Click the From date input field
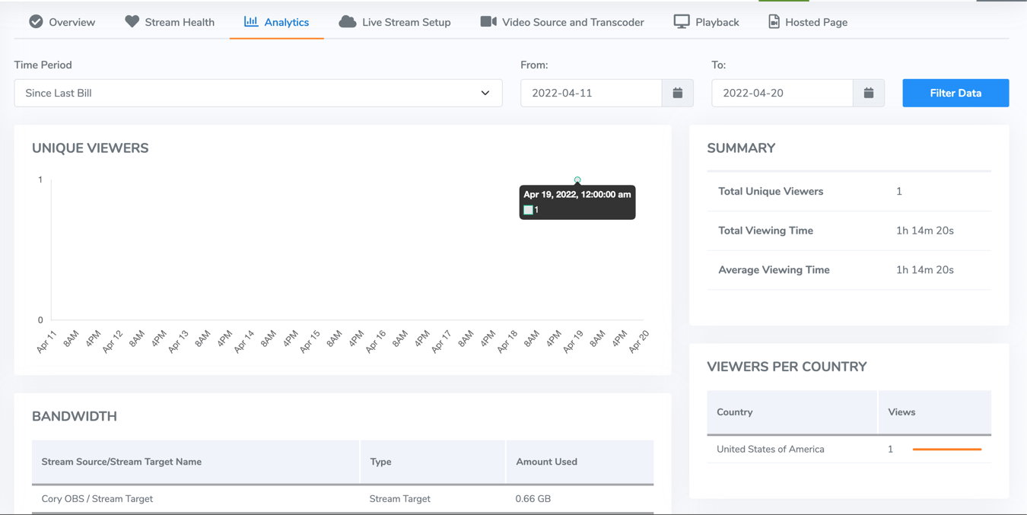 coord(593,93)
